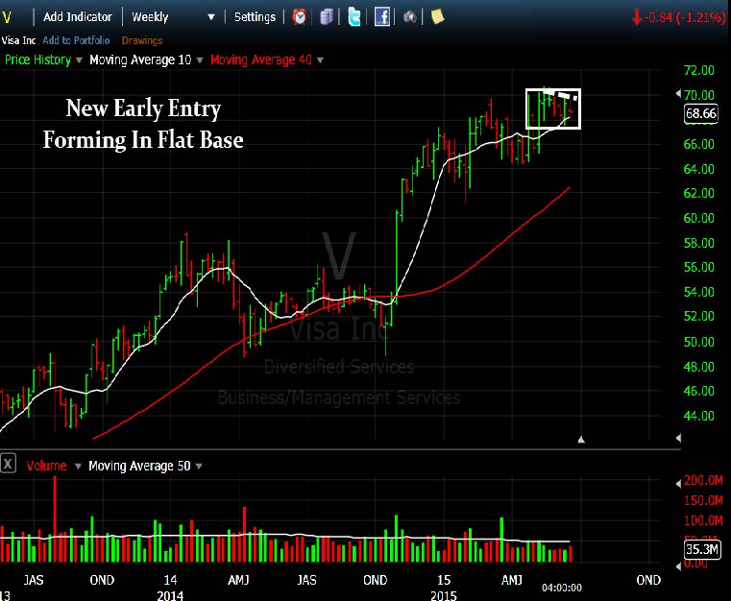Share chart via the Twitter icon
Image resolution: width=731 pixels, height=601 pixels.
click(x=354, y=17)
